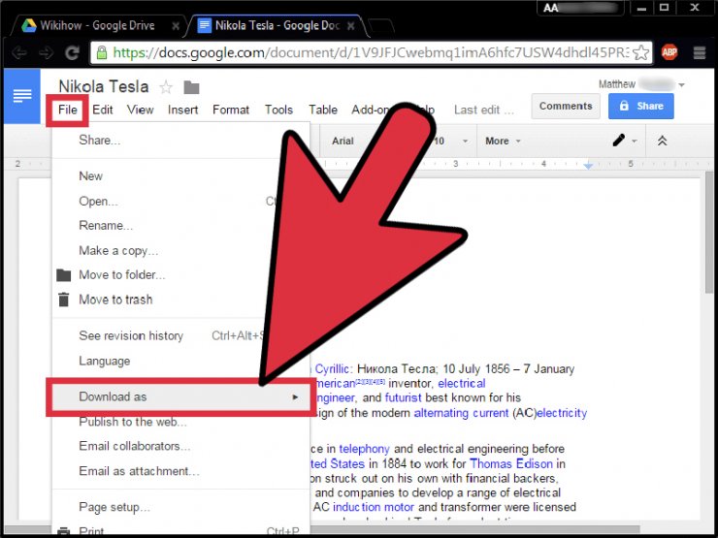Screen dimensions: 718x538
Task: Open the Chrome hamburger menu
Action: coord(699,51)
